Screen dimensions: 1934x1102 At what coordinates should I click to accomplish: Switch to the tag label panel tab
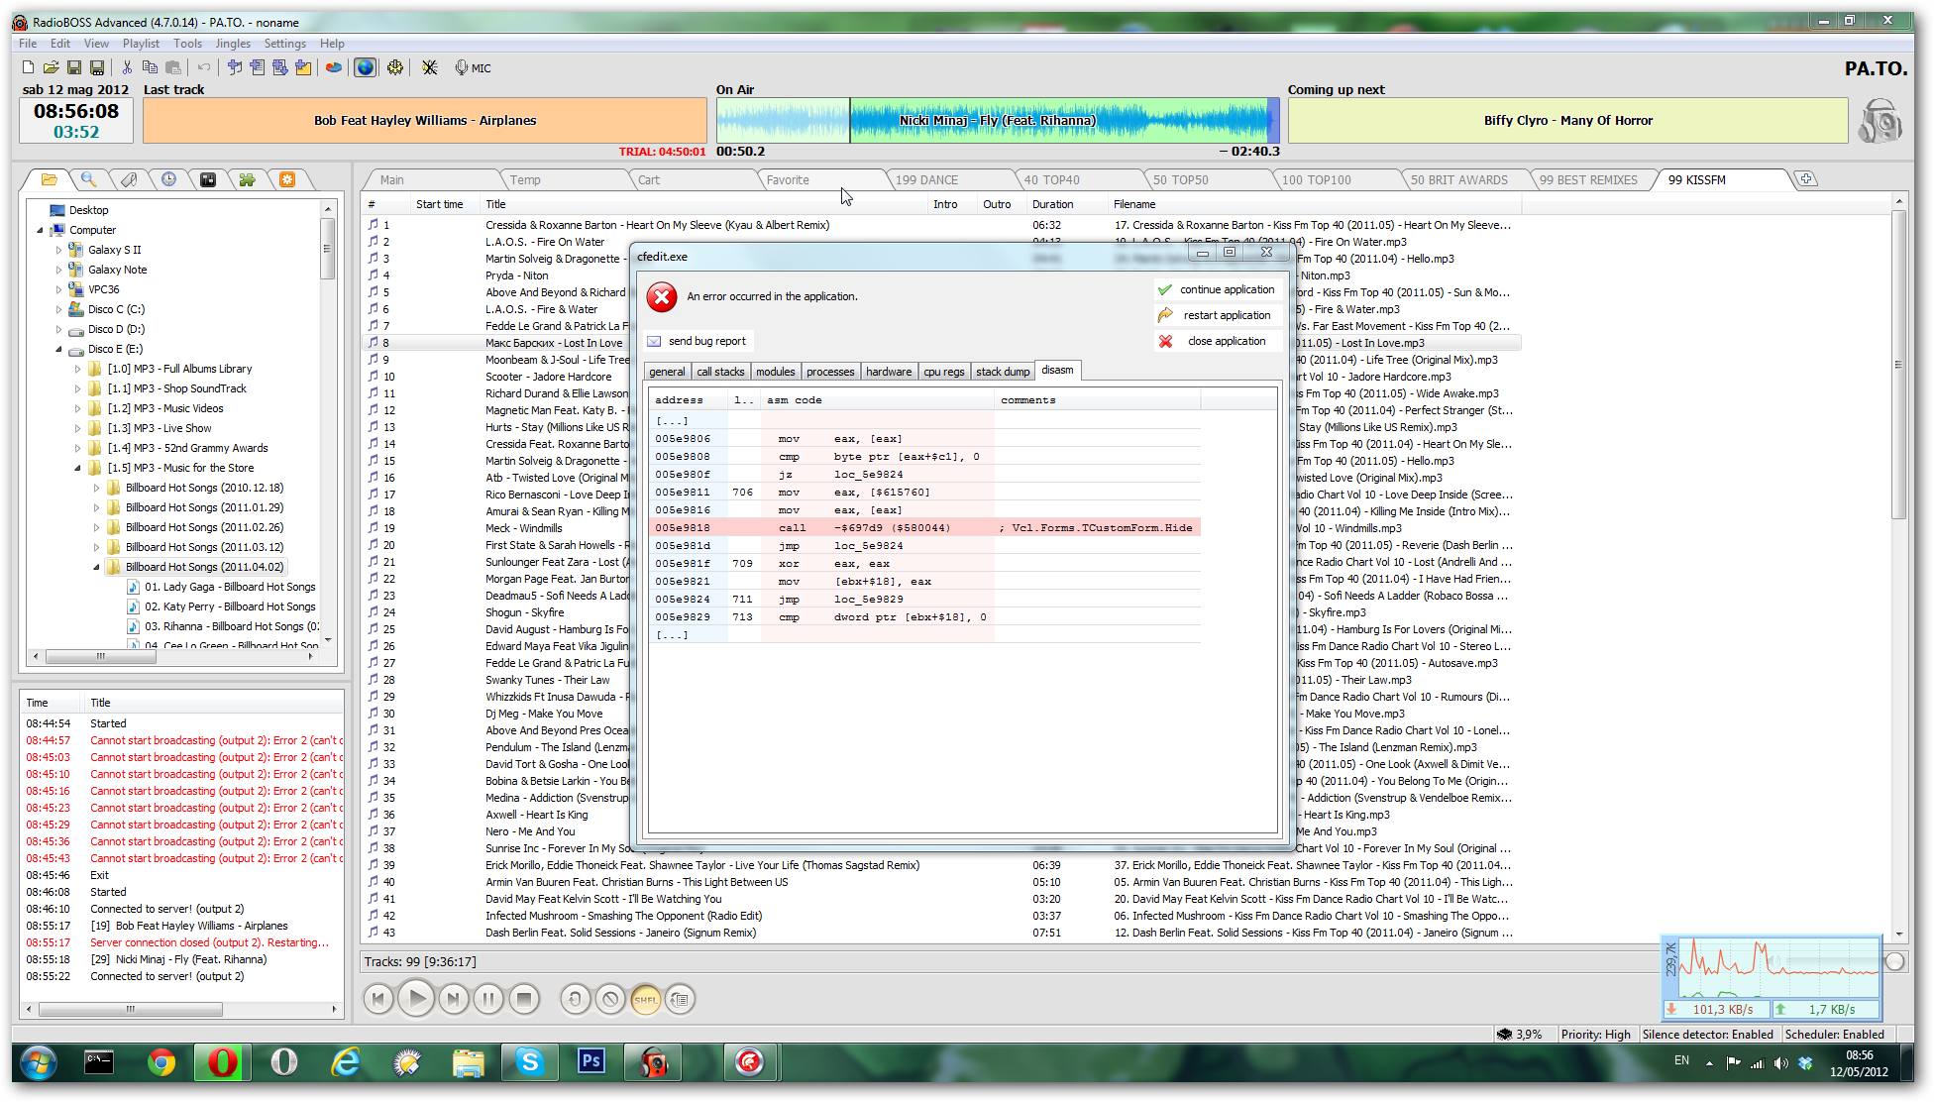coord(129,179)
